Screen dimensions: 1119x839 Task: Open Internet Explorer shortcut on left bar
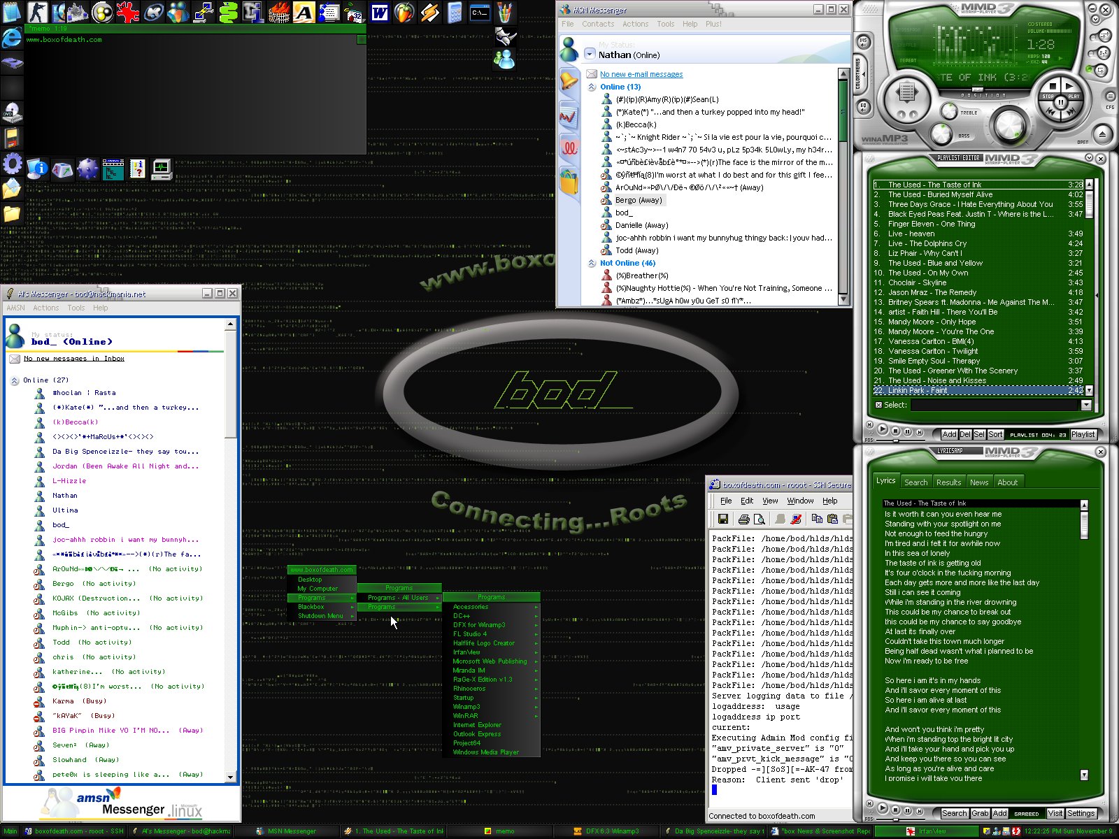(x=12, y=38)
